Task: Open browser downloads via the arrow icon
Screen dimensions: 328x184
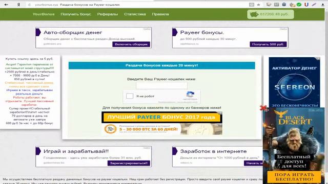Action: point(323,5)
